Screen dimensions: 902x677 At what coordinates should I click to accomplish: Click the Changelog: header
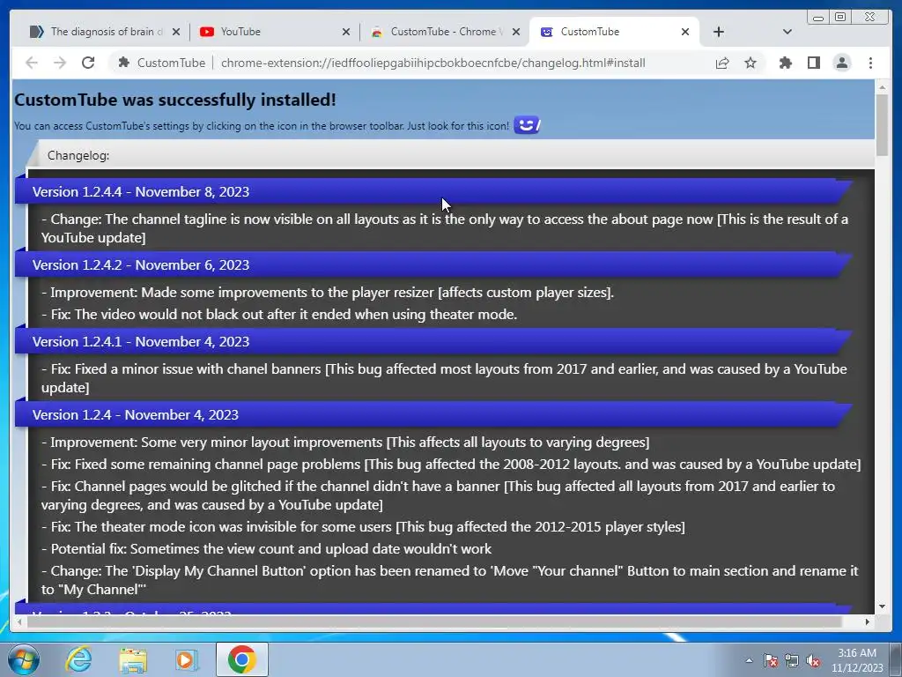(78, 155)
